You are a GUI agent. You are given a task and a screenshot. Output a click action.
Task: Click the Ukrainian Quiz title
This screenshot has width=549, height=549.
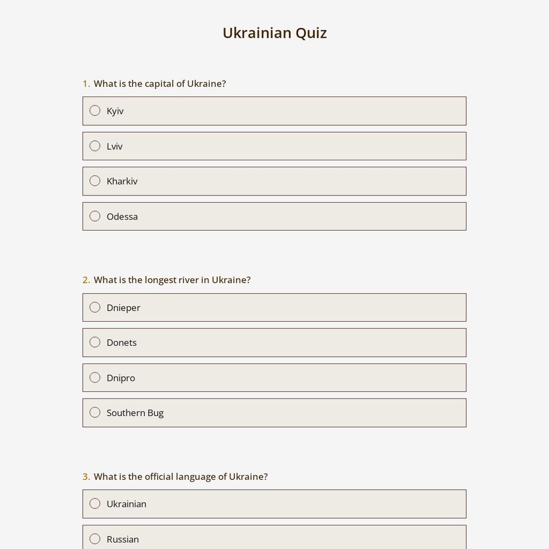click(x=274, y=32)
